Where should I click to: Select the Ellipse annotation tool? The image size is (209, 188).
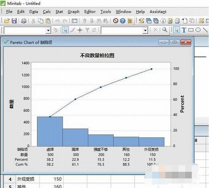[198, 30]
